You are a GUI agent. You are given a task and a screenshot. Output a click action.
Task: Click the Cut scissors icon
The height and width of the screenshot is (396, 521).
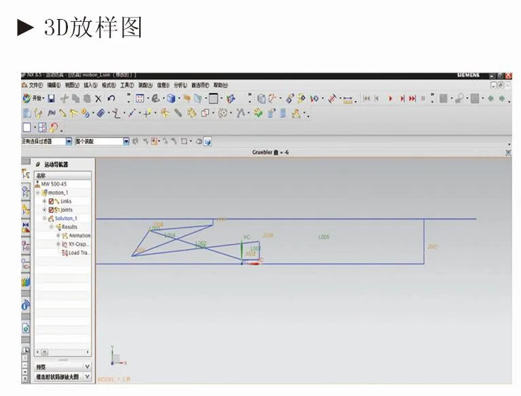click(65, 98)
